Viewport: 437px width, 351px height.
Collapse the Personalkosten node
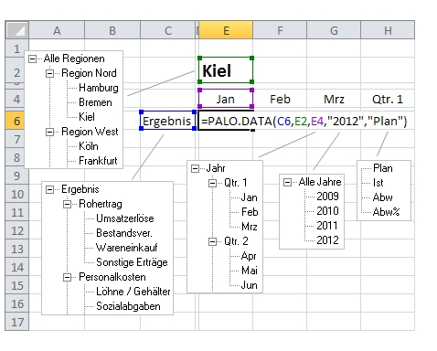(x=67, y=277)
